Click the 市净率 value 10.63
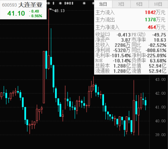The height and width of the screenshot is (149, 168). click(160, 40)
